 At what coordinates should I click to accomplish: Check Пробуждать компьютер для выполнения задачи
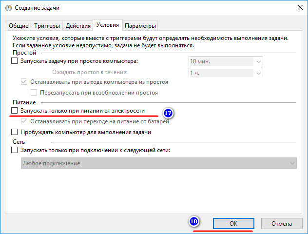tap(14, 132)
